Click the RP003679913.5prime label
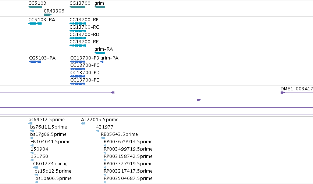Screen dimensions: 313x184 [x=128, y=142]
